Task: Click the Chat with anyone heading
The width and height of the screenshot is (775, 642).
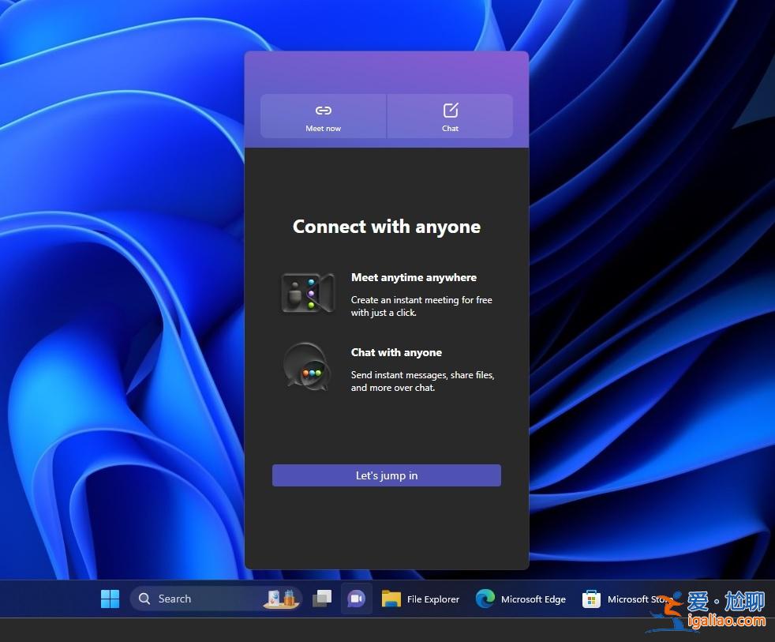Action: pyautogui.click(x=398, y=352)
